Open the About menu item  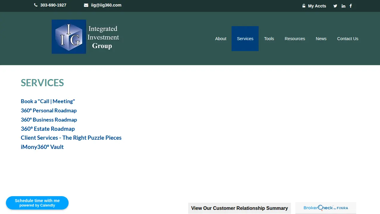221,39
